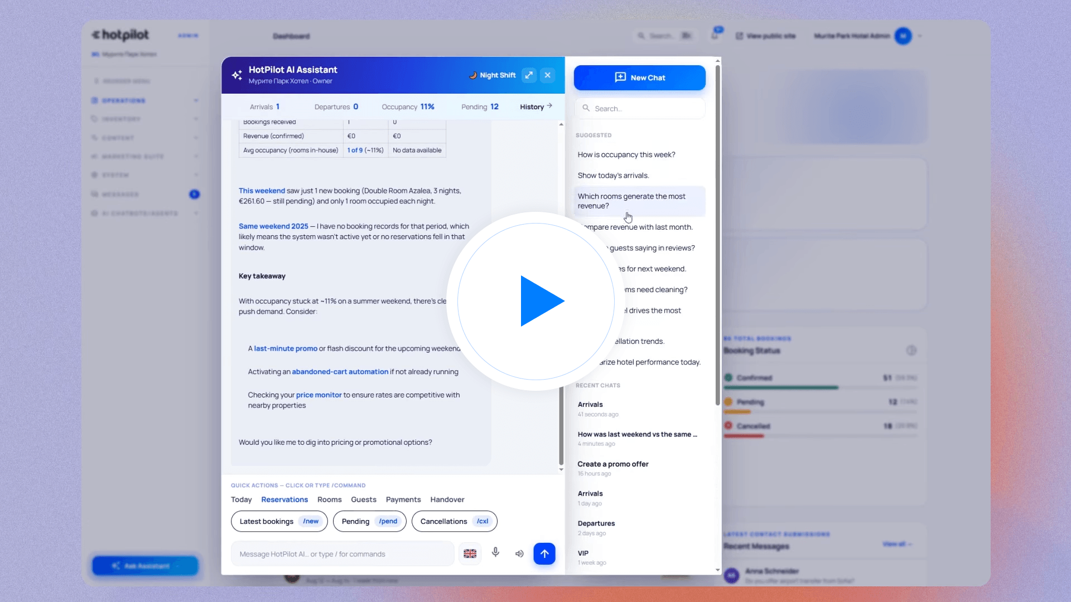Switch to the Today quick actions tab
Viewport: 1071px width, 602px height.
click(241, 499)
